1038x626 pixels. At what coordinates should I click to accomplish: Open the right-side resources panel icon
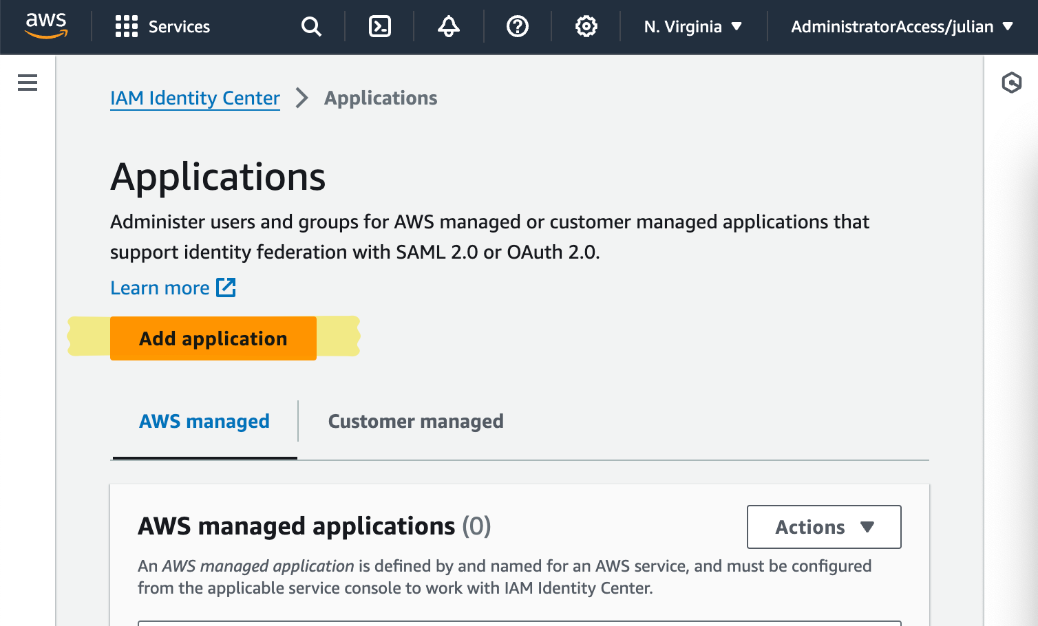pos(1012,82)
